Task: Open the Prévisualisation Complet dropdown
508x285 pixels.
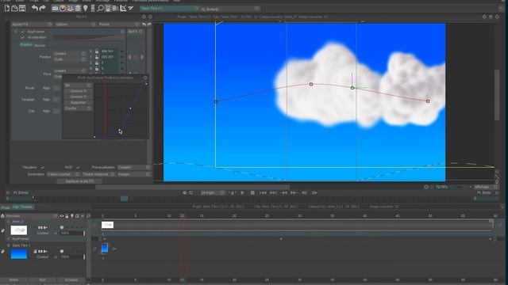Action: [x=133, y=167]
